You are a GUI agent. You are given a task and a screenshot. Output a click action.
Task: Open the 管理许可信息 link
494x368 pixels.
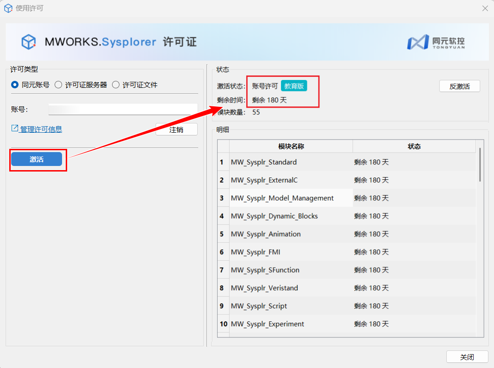click(x=41, y=129)
